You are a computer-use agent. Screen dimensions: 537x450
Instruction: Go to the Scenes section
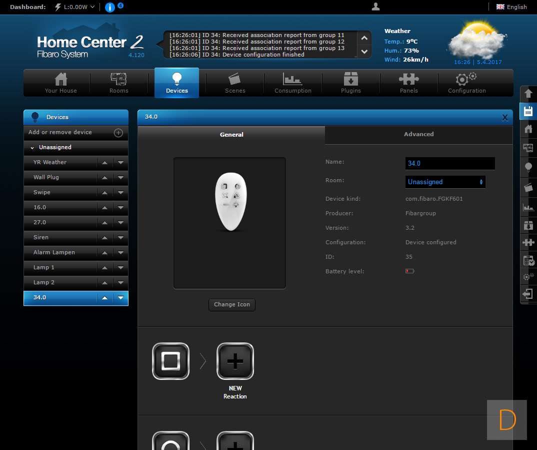point(235,83)
